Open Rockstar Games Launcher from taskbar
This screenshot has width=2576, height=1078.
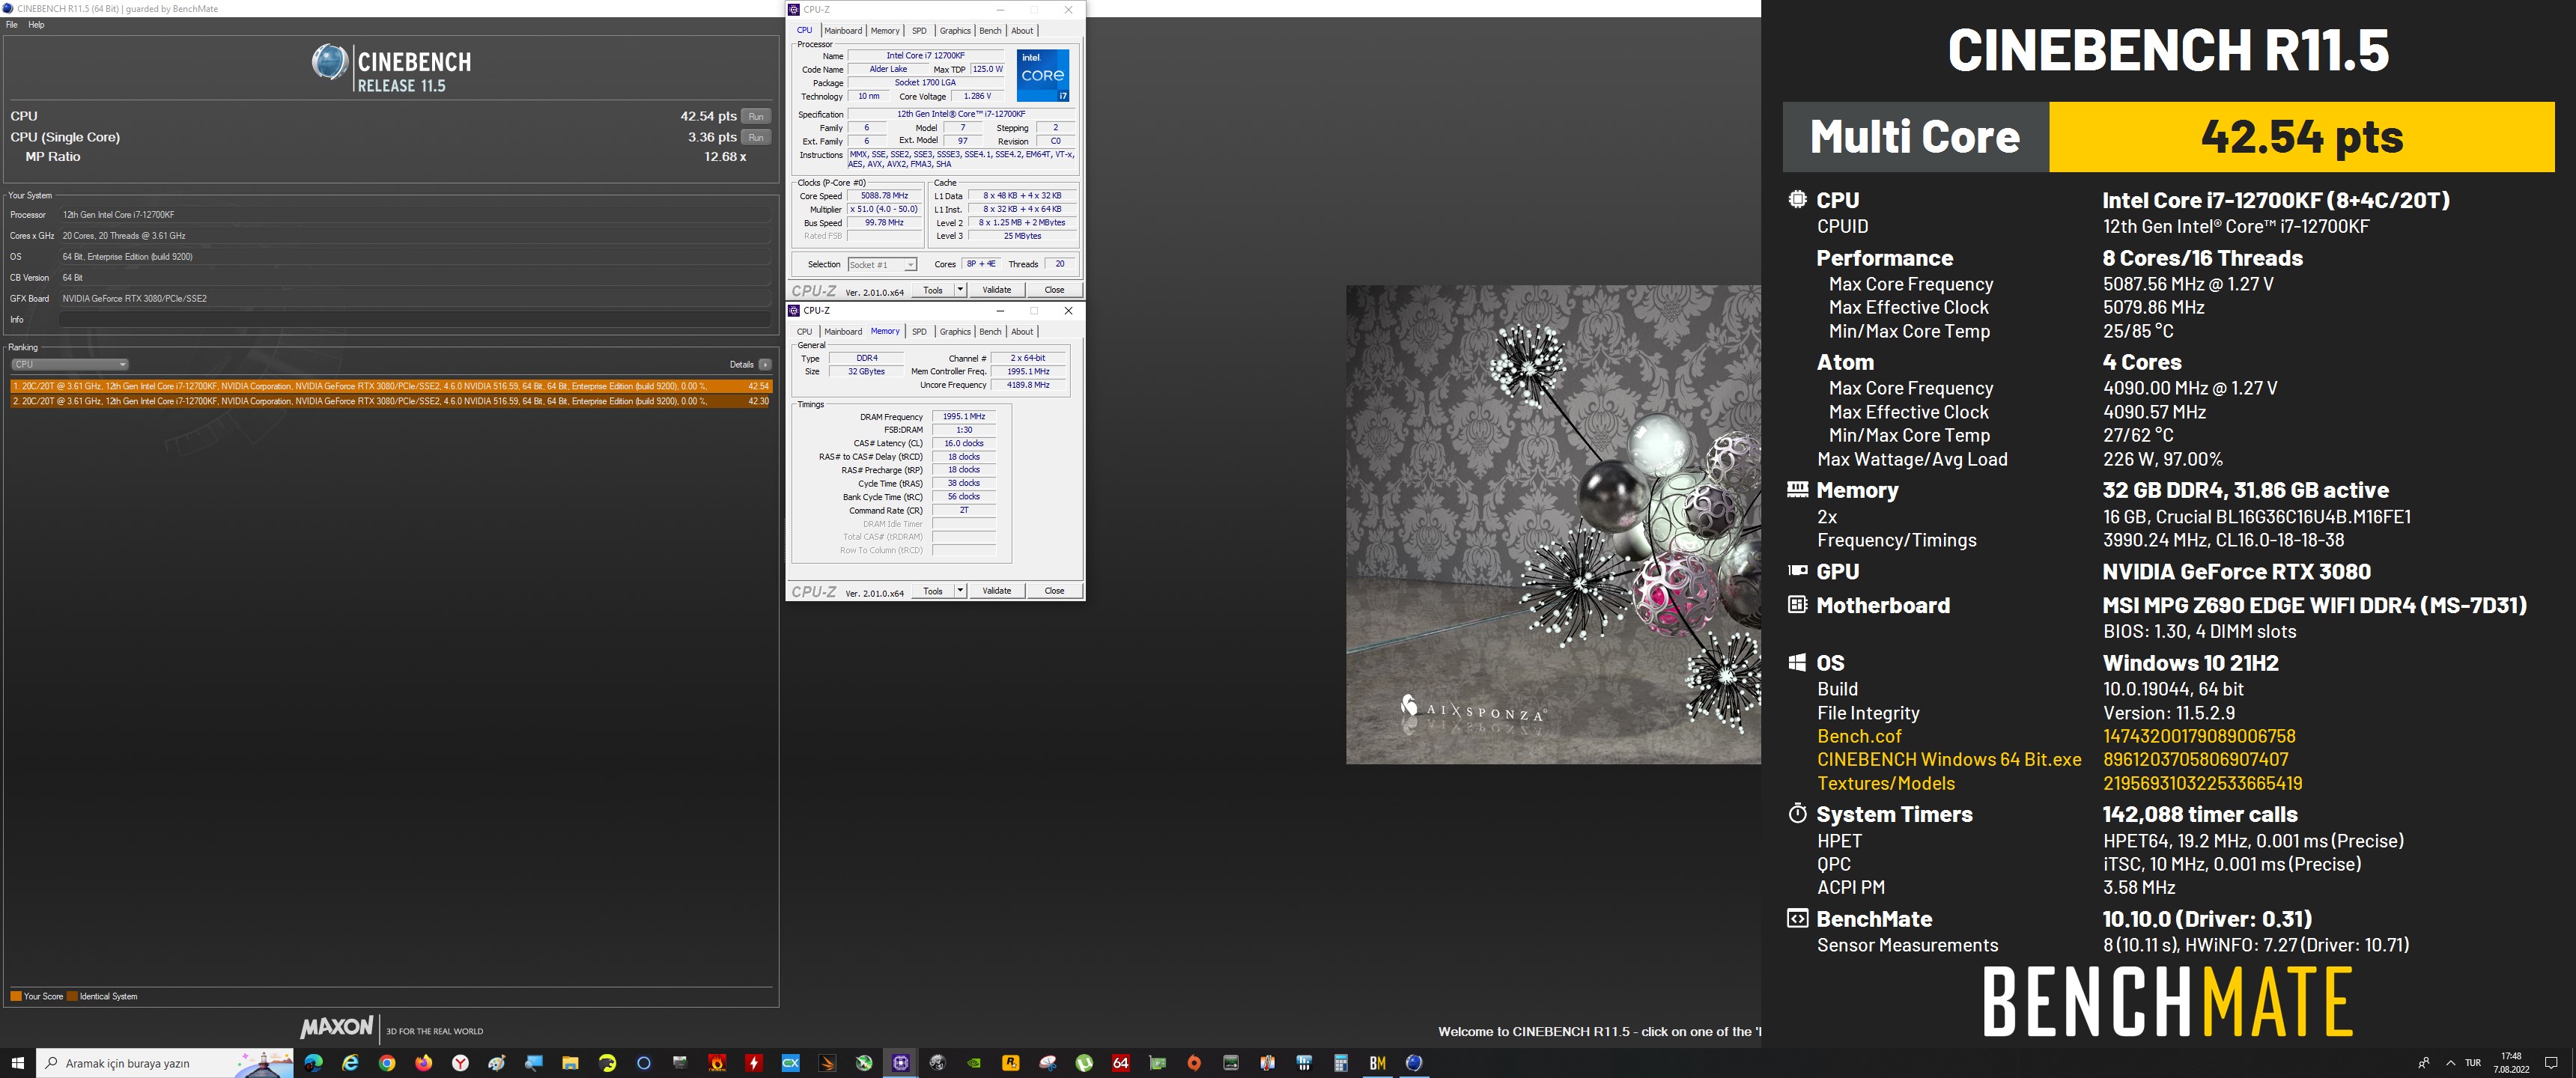[1011, 1063]
